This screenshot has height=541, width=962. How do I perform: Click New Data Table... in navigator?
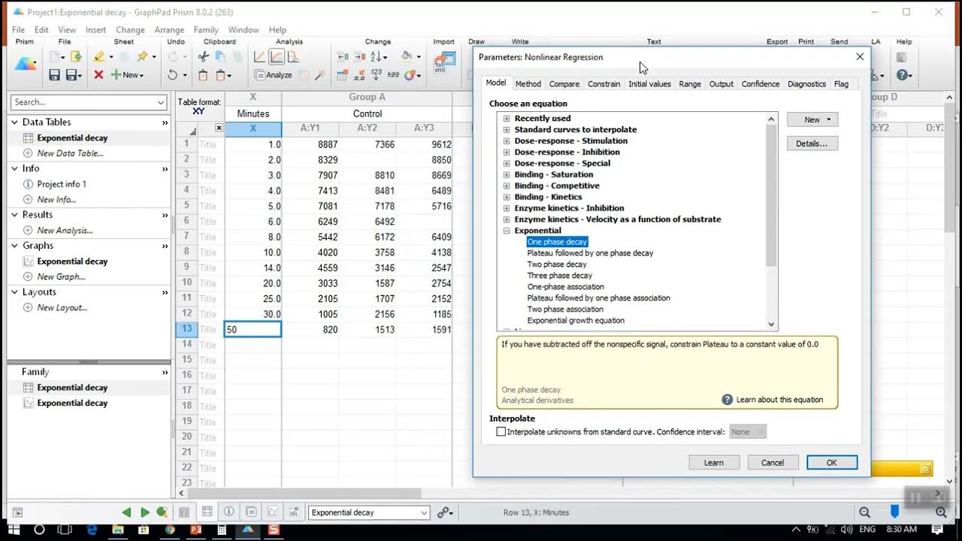tap(70, 153)
